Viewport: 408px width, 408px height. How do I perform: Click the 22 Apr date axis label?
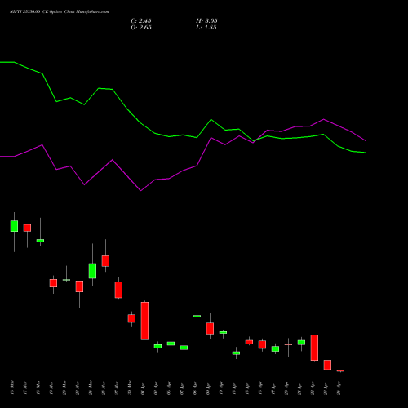point(313,388)
